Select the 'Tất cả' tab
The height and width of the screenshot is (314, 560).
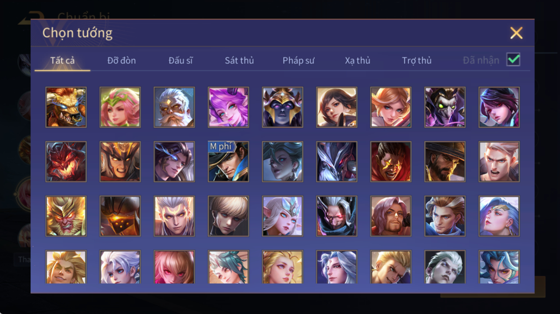click(62, 60)
